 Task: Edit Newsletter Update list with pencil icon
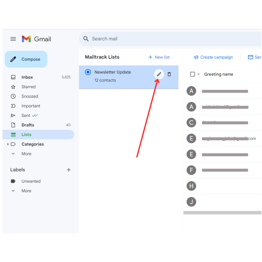pos(159,74)
